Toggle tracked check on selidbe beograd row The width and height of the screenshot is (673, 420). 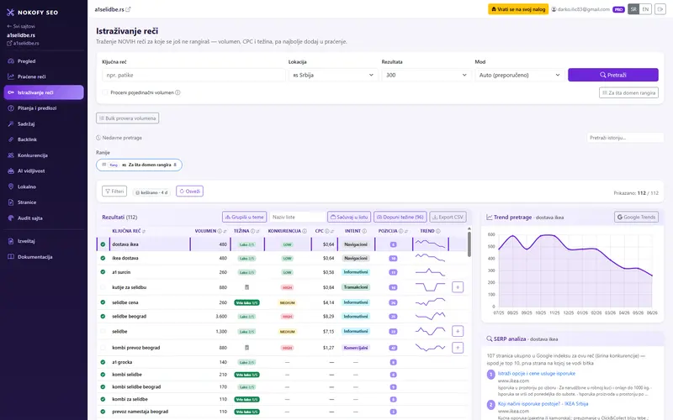point(103,317)
